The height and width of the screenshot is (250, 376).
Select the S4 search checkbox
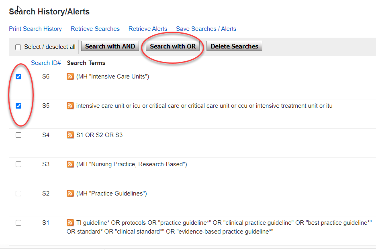18,135
